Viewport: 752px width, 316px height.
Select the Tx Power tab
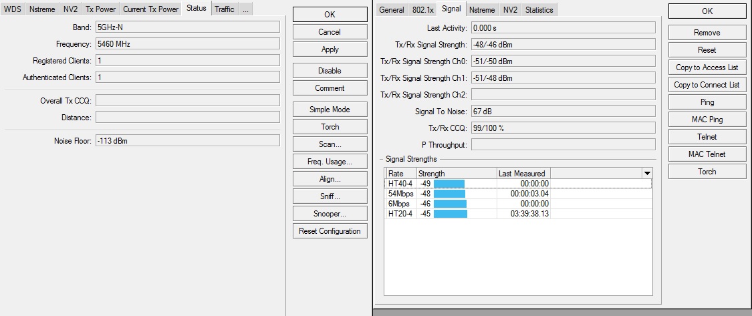point(101,9)
